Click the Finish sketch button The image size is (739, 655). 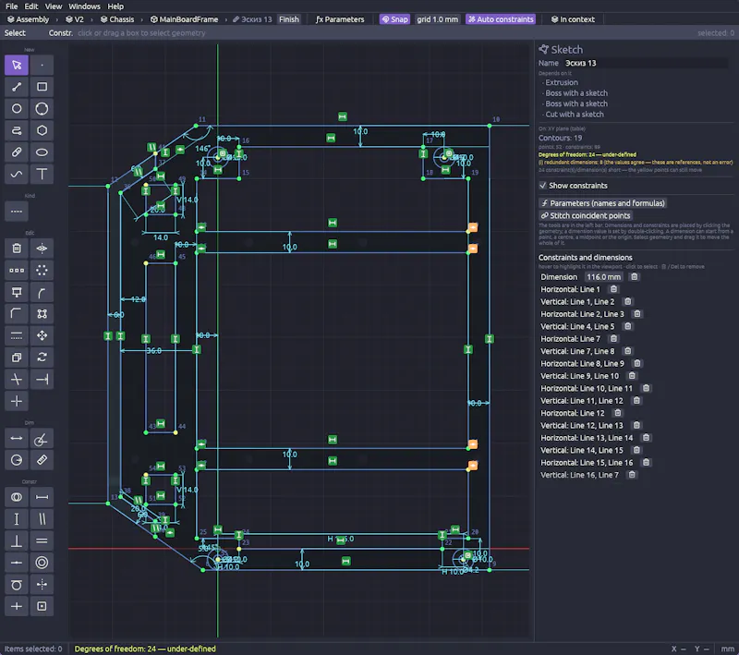(x=289, y=19)
